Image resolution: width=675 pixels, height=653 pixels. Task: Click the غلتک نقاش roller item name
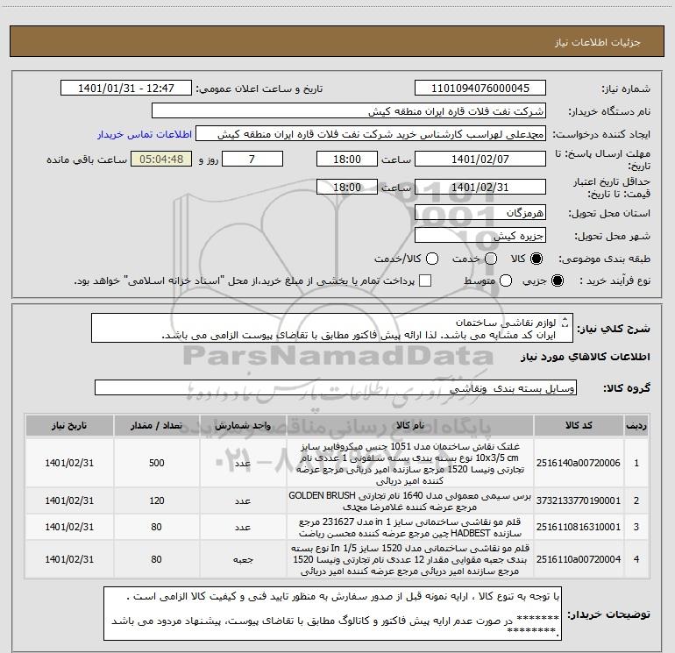(410, 463)
